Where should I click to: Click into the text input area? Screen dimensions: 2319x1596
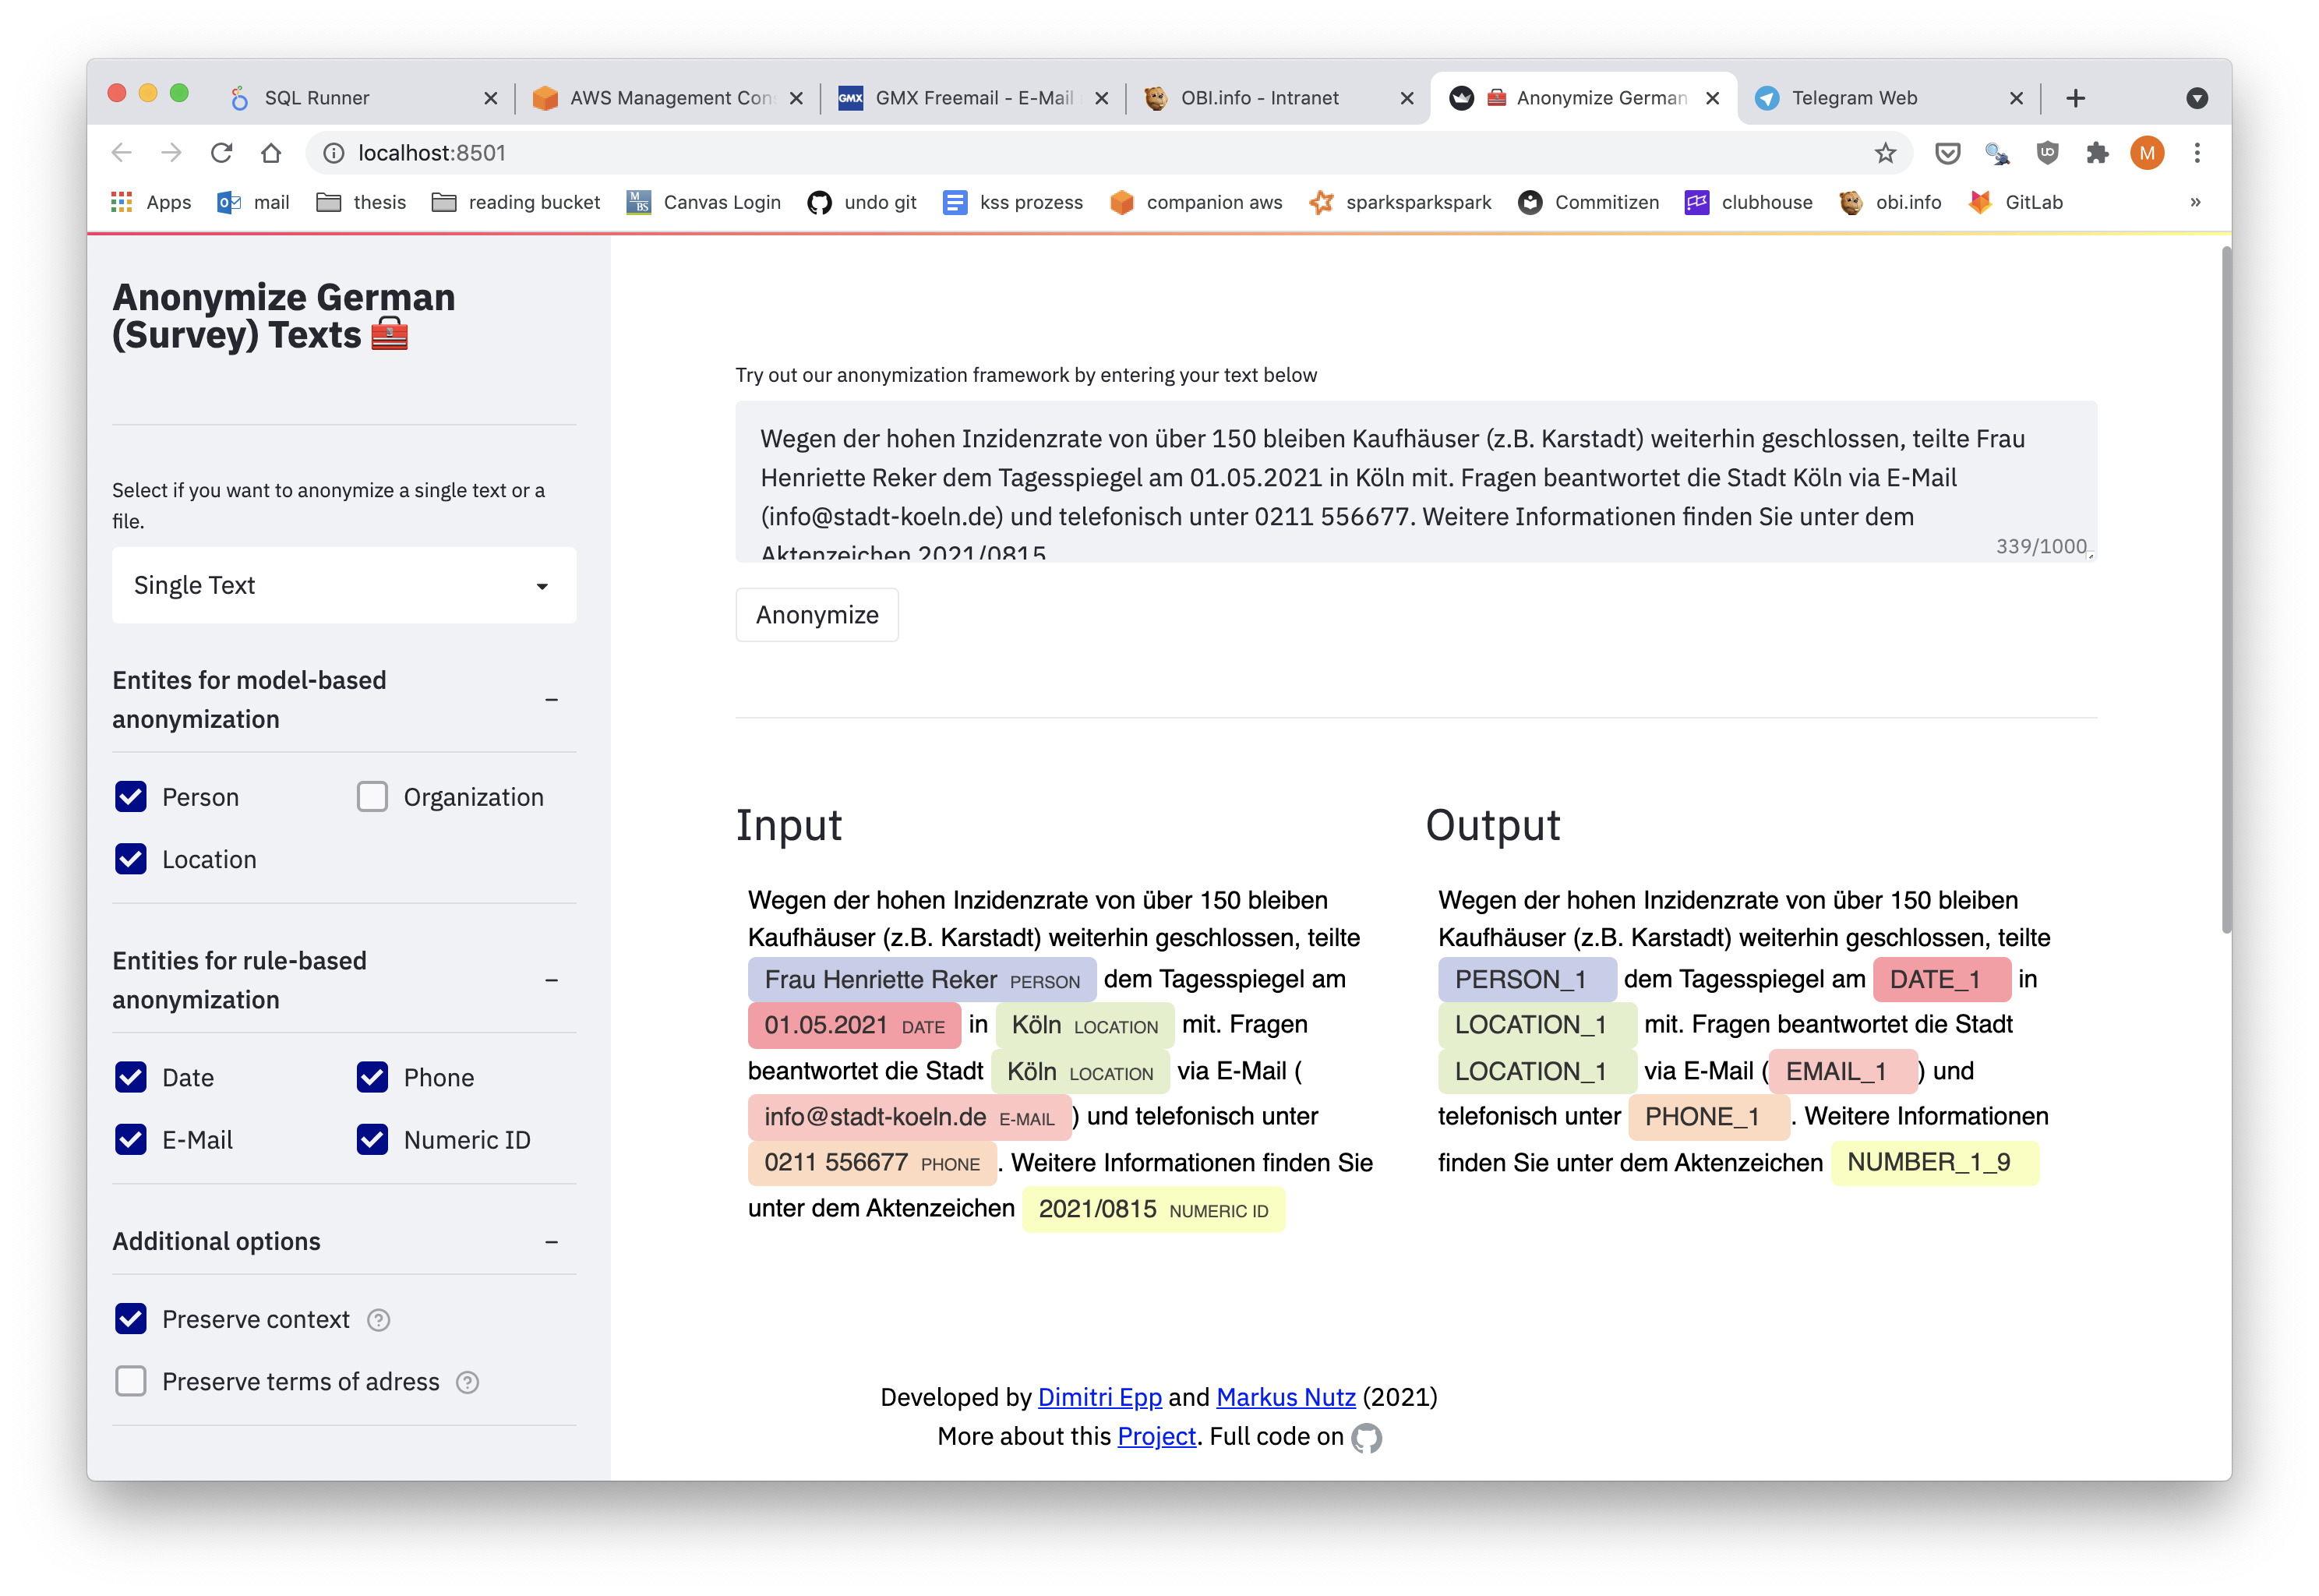1414,480
